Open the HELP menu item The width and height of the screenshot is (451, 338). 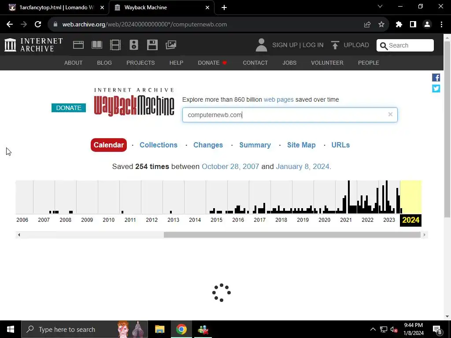point(176,62)
